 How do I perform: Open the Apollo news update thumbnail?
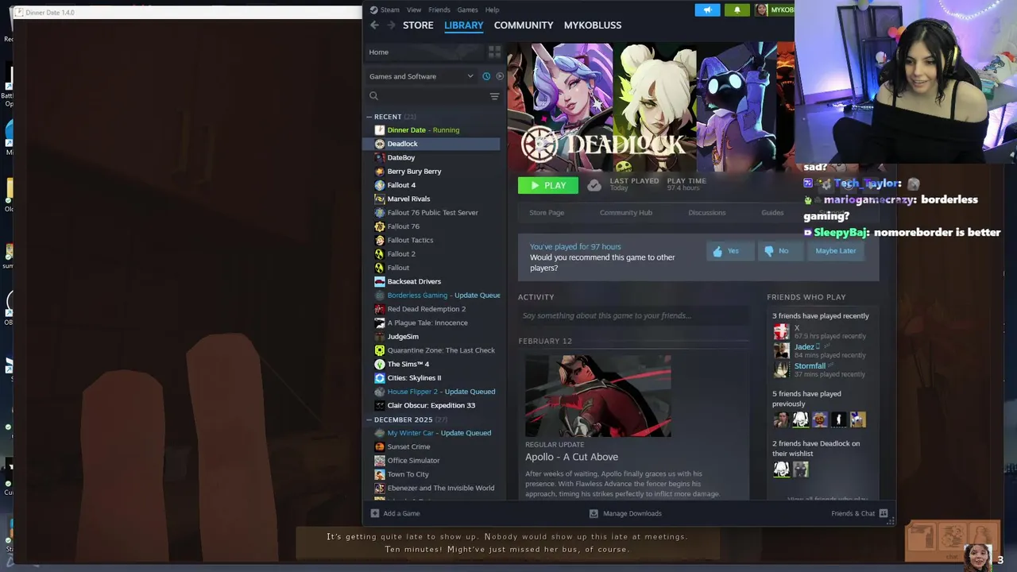[x=597, y=396]
